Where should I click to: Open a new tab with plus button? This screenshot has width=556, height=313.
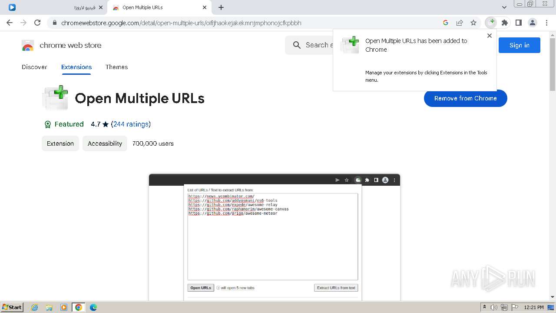coord(221,7)
